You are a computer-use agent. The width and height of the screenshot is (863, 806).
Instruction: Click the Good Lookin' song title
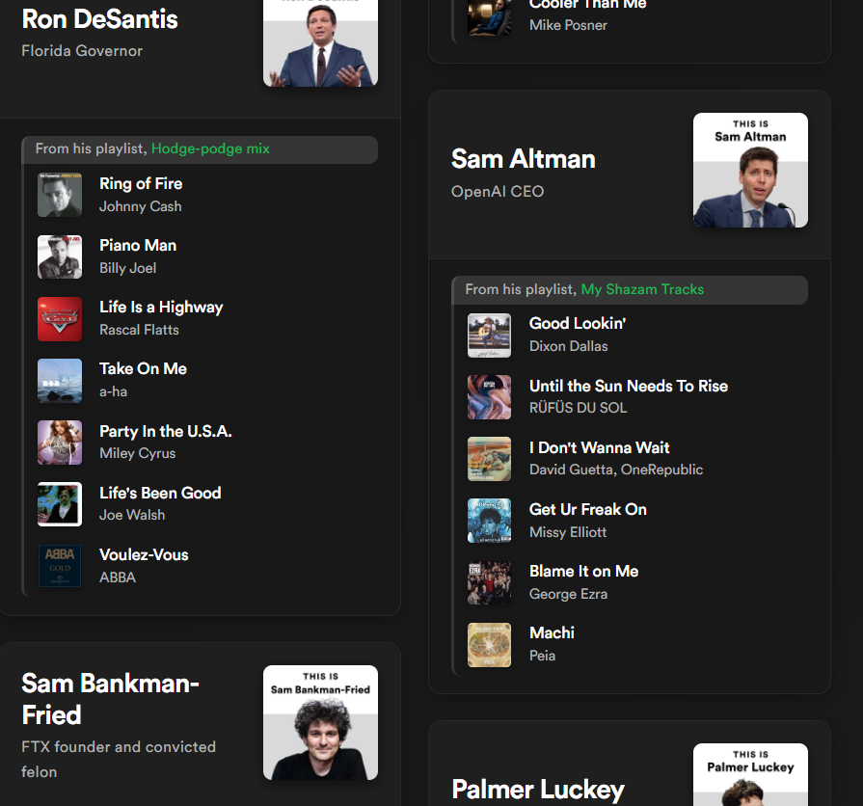[x=578, y=323]
